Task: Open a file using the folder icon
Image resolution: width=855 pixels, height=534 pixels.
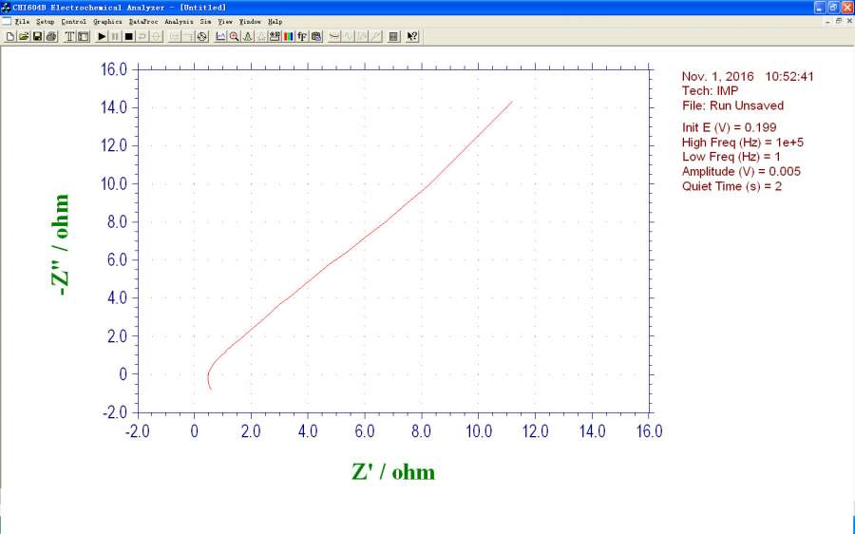Action: (x=24, y=36)
